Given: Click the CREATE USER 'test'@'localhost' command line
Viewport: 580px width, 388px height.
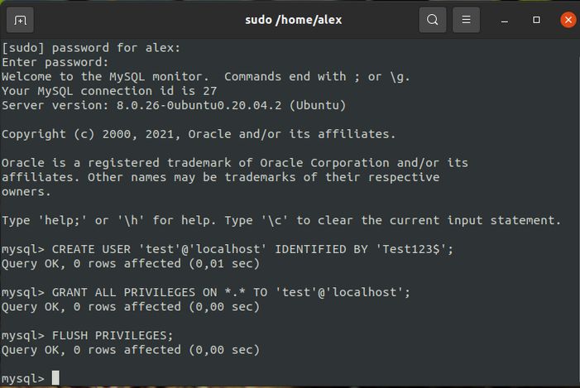Looking at the screenshot, I should click(x=228, y=249).
